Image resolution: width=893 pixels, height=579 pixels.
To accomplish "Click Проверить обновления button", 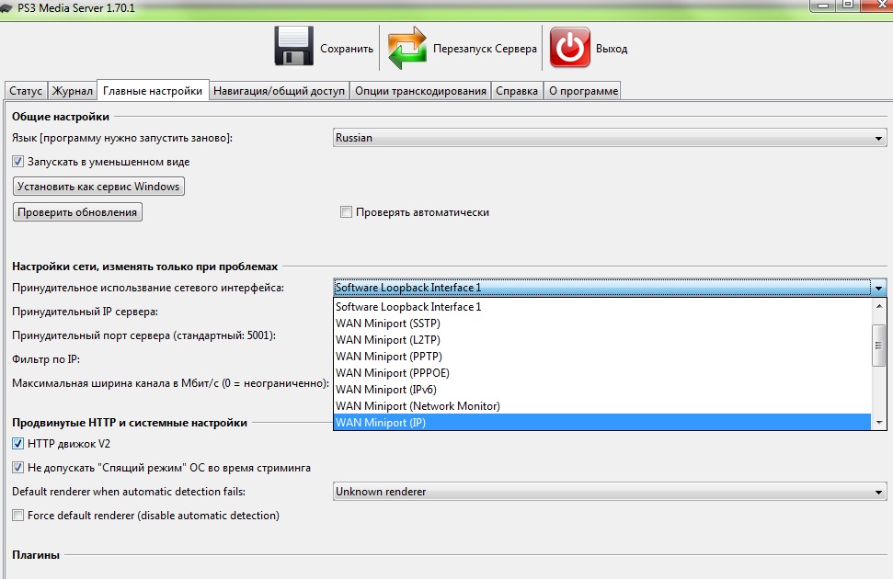I will (x=77, y=212).
